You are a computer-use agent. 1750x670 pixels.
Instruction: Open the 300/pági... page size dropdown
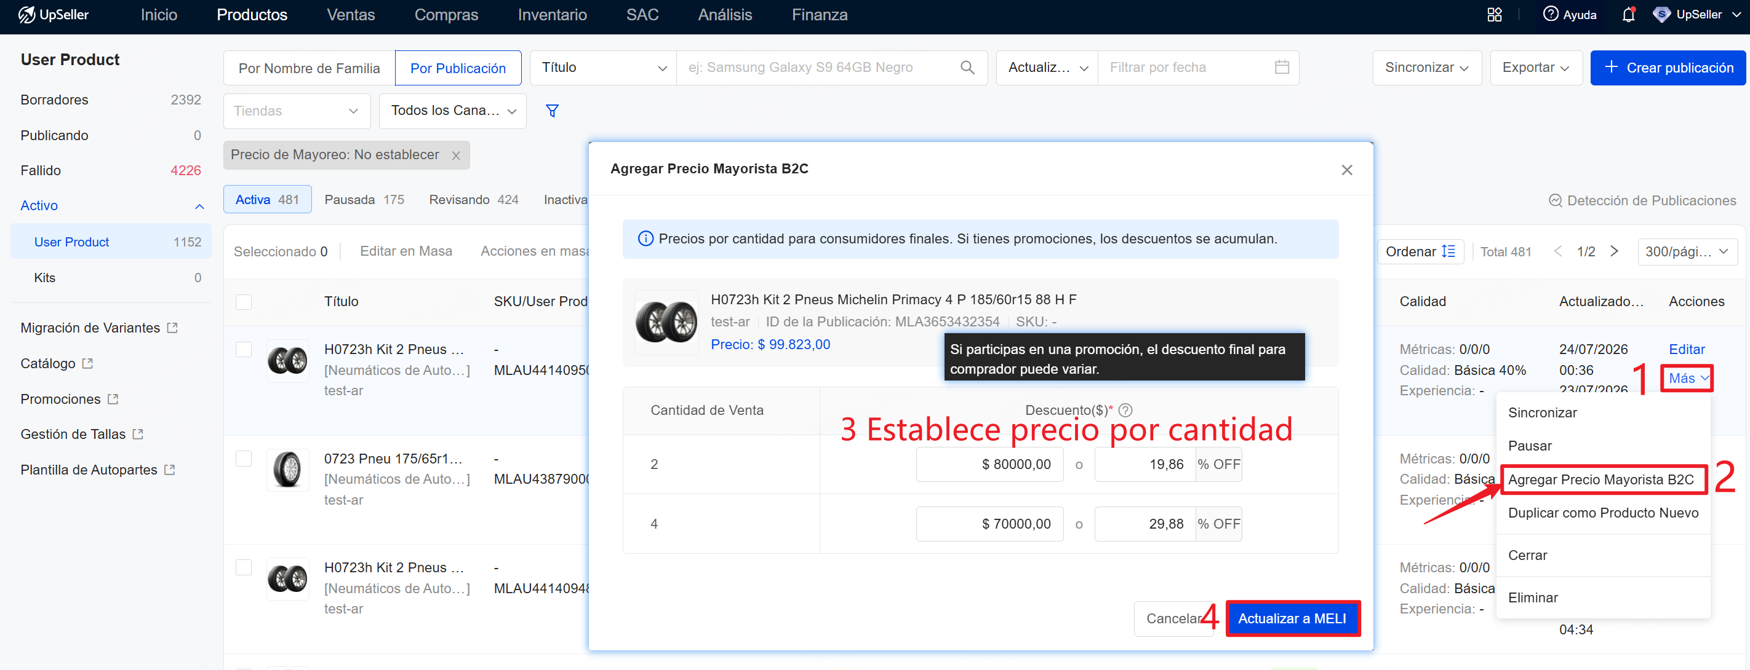point(1687,251)
